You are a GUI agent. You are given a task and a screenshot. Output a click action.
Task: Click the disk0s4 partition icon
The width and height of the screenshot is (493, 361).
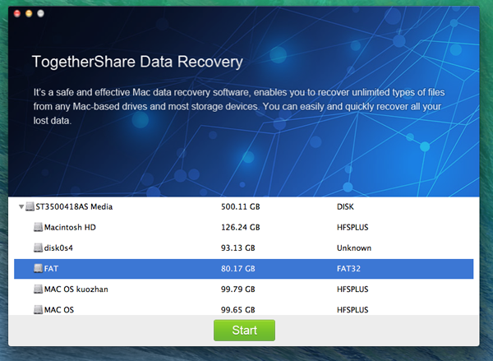[38, 248]
